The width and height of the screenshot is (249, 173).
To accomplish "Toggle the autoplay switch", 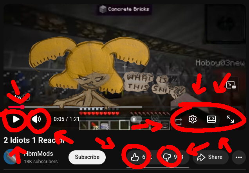I will pos(136,119).
